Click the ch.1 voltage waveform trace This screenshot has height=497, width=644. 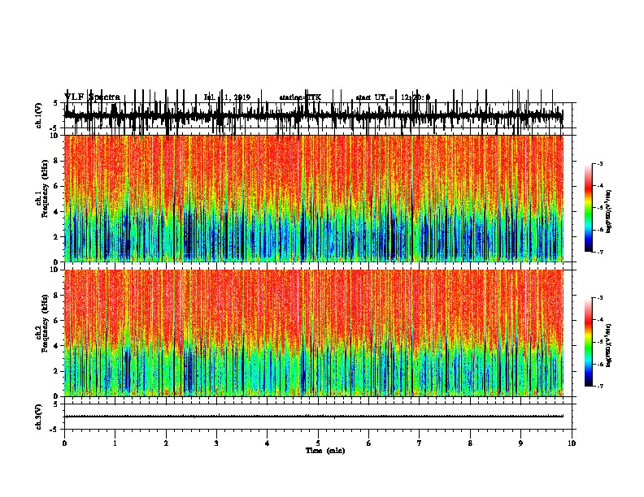(x=313, y=115)
